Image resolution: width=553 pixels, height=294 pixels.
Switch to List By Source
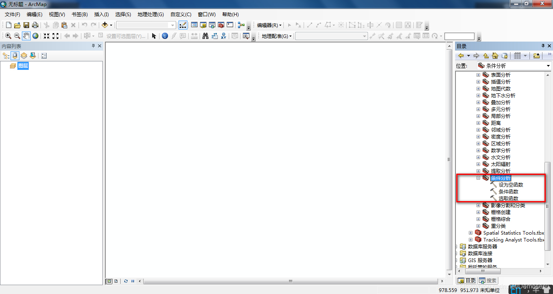click(15, 56)
